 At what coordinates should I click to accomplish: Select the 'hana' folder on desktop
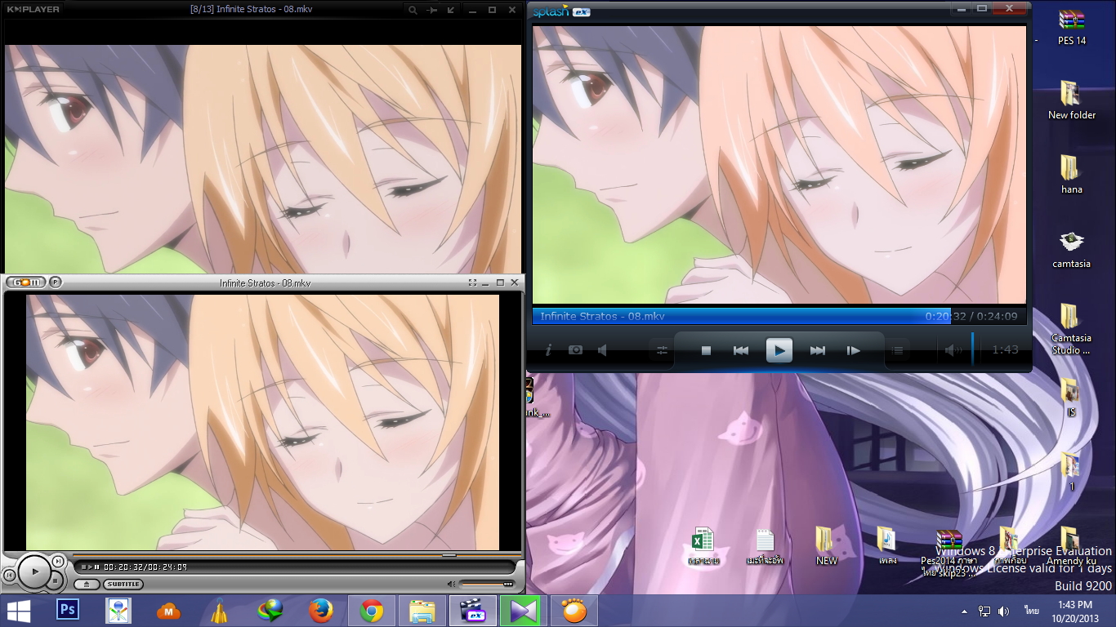pos(1071,176)
